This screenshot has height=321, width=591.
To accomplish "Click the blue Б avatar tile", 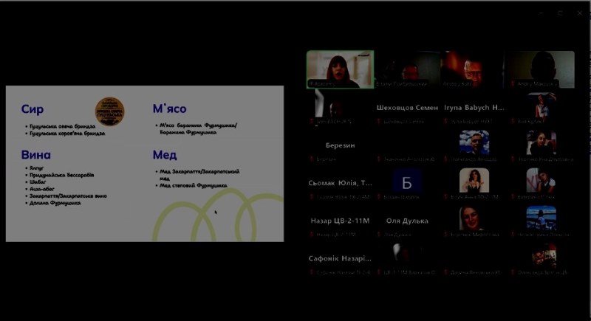I will pyautogui.click(x=407, y=182).
